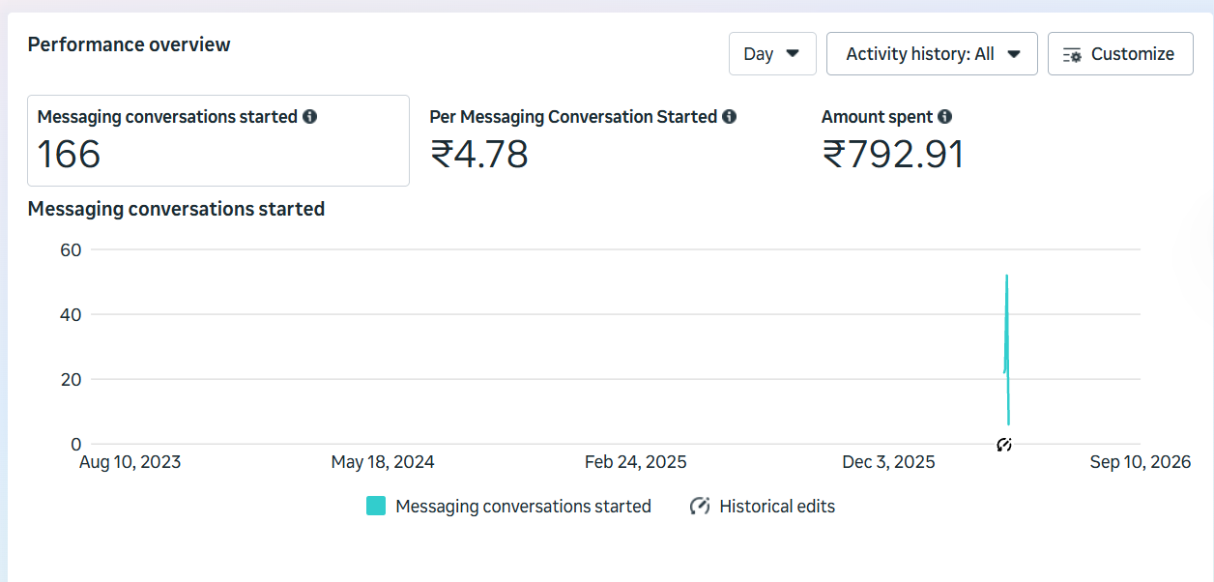This screenshot has height=582, width=1214.
Task: Click the May 18, 2024 axis label
Action: pyautogui.click(x=383, y=462)
